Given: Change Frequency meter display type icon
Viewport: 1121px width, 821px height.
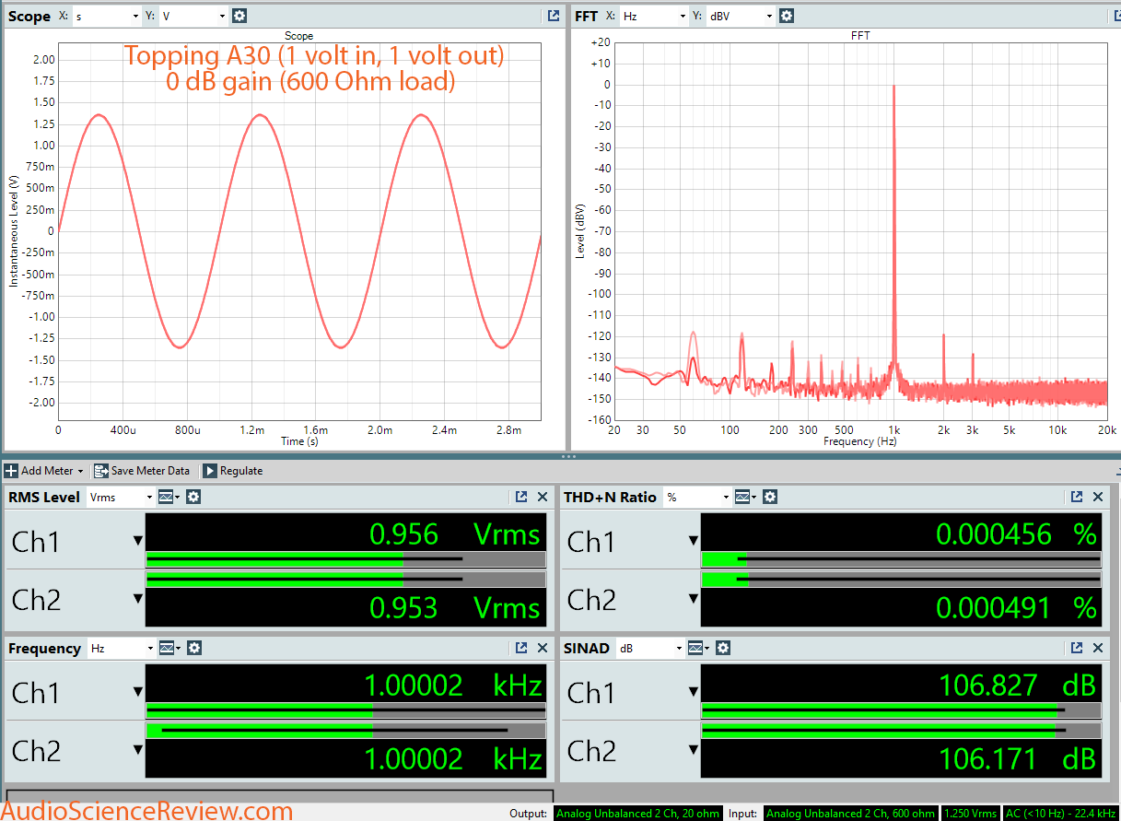Looking at the screenshot, I should (x=169, y=648).
